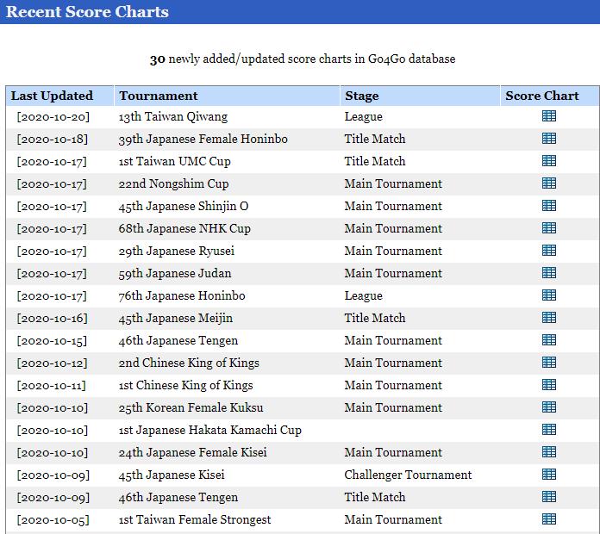This screenshot has height=534, width=600.
Task: Click the 45th Japanese Shinjin O tournament name
Action: 184,206
